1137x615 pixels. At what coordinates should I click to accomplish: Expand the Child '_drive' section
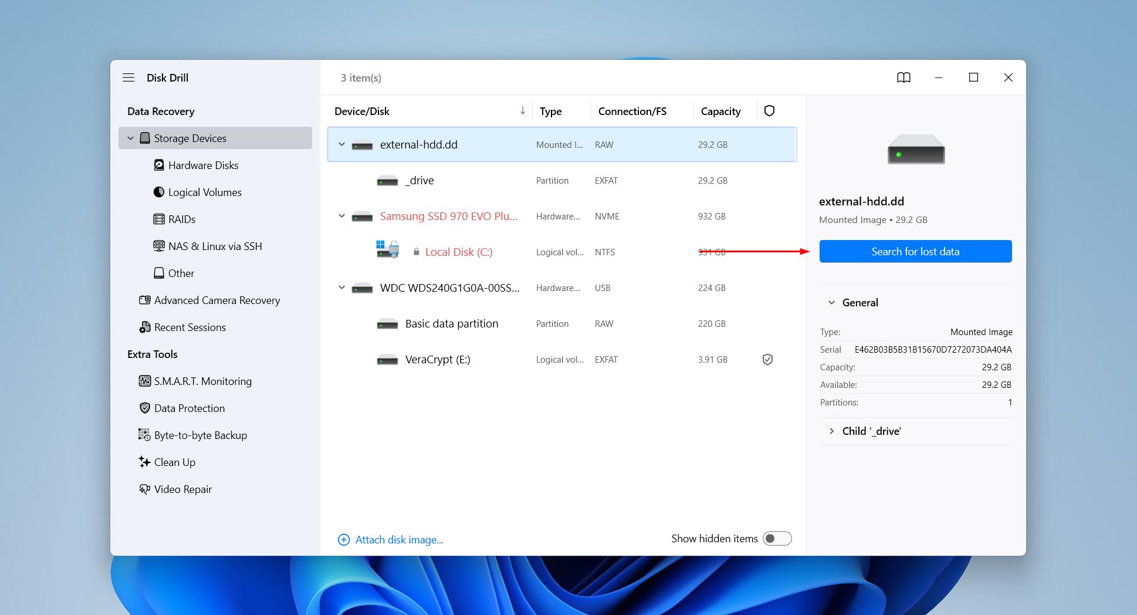pos(831,431)
